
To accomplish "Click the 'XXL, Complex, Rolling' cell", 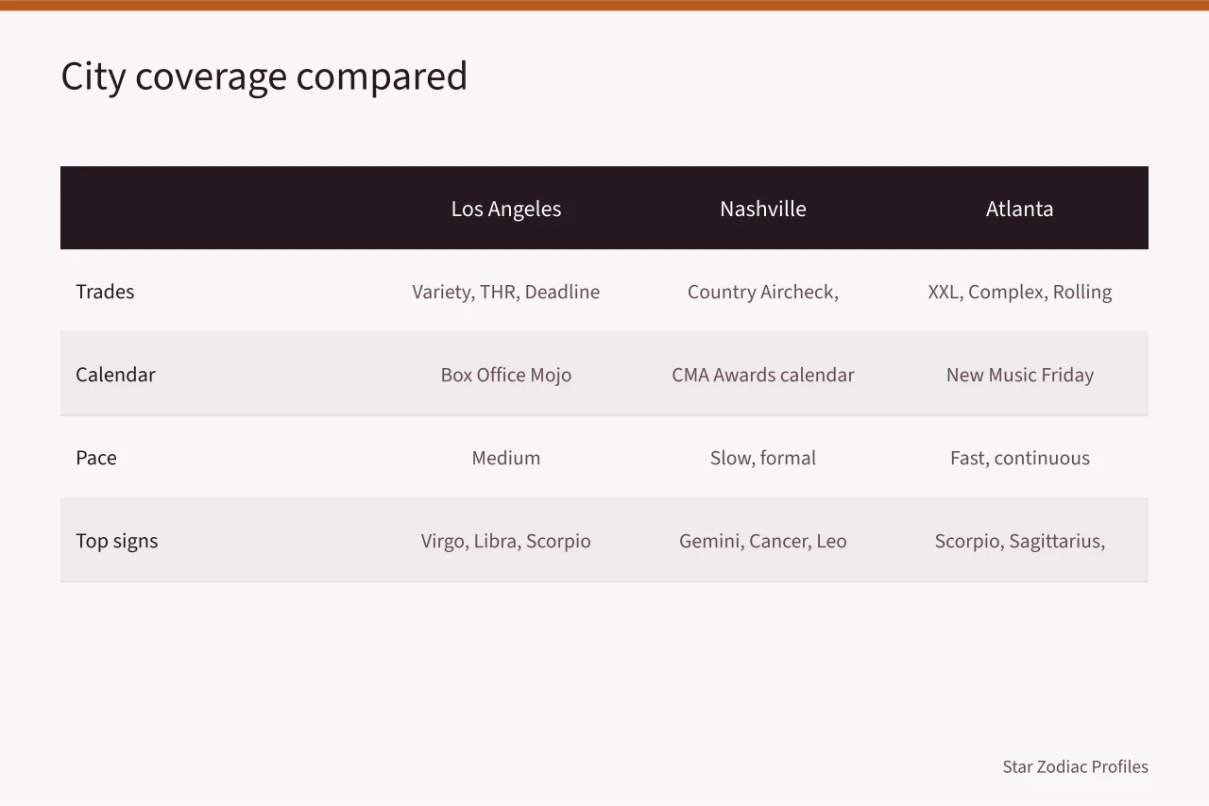I will click(x=1020, y=292).
